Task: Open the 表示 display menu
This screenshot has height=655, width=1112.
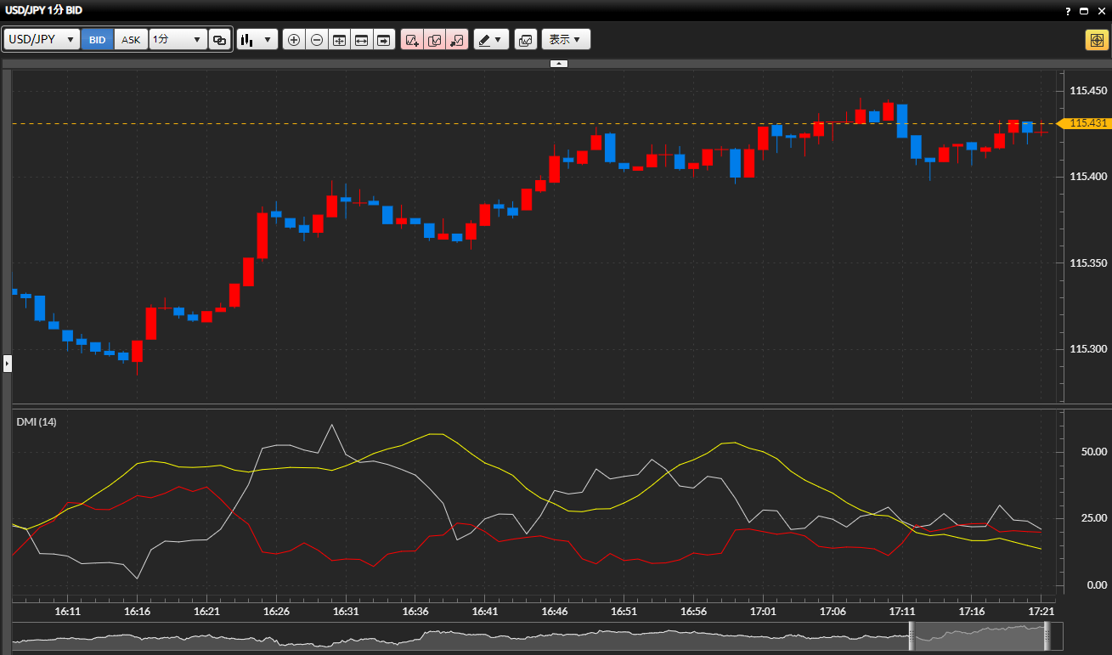Action: [565, 40]
